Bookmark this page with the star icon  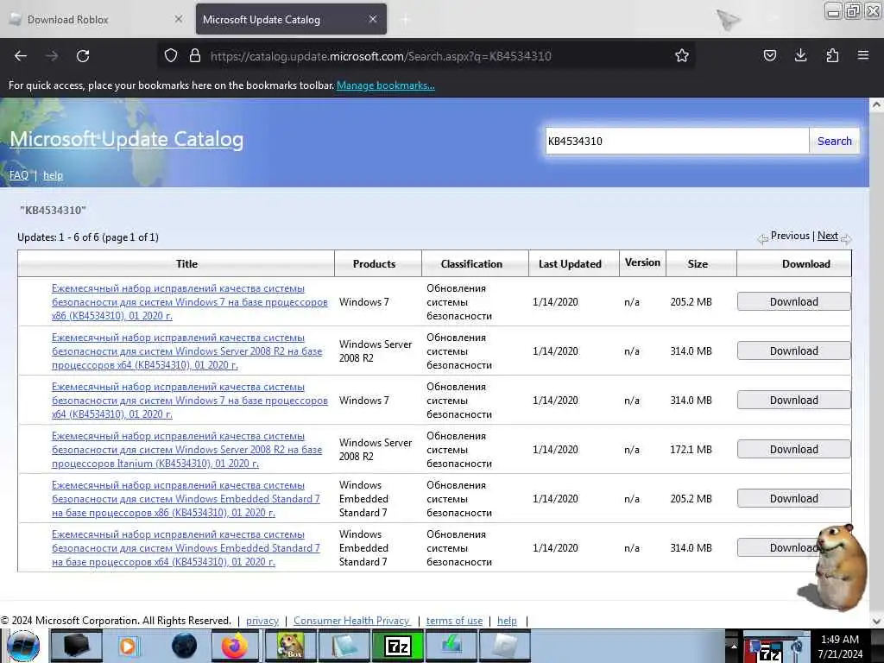point(682,55)
